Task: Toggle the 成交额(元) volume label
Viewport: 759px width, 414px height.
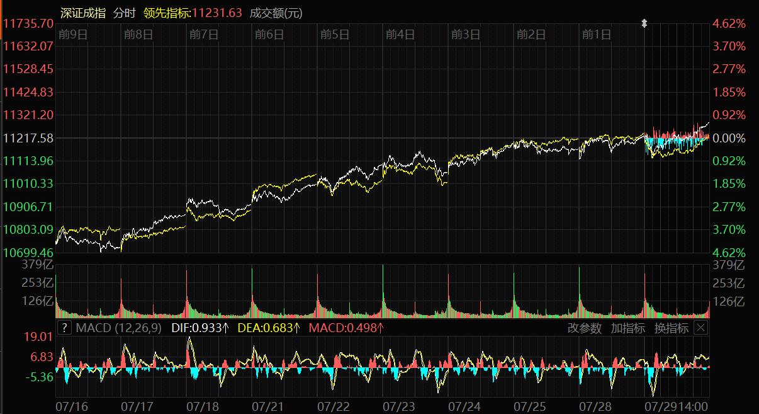Action: click(276, 13)
